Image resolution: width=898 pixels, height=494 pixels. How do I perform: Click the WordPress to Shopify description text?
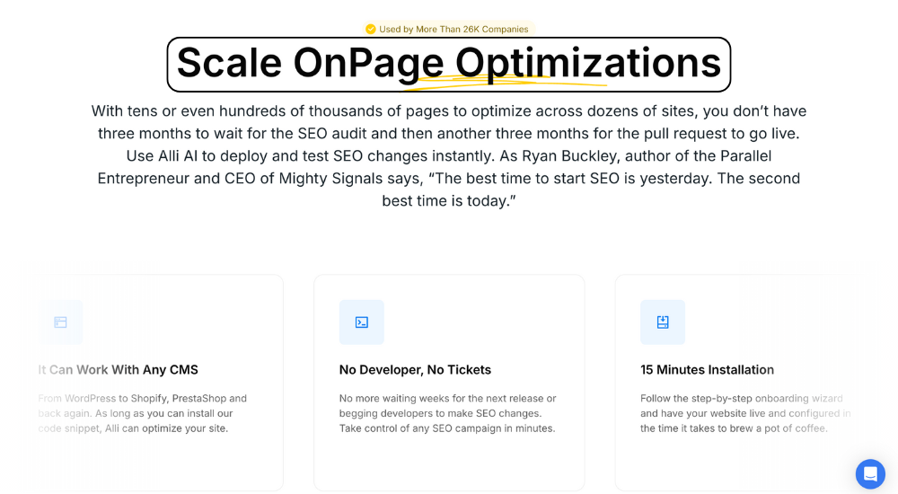(143, 413)
